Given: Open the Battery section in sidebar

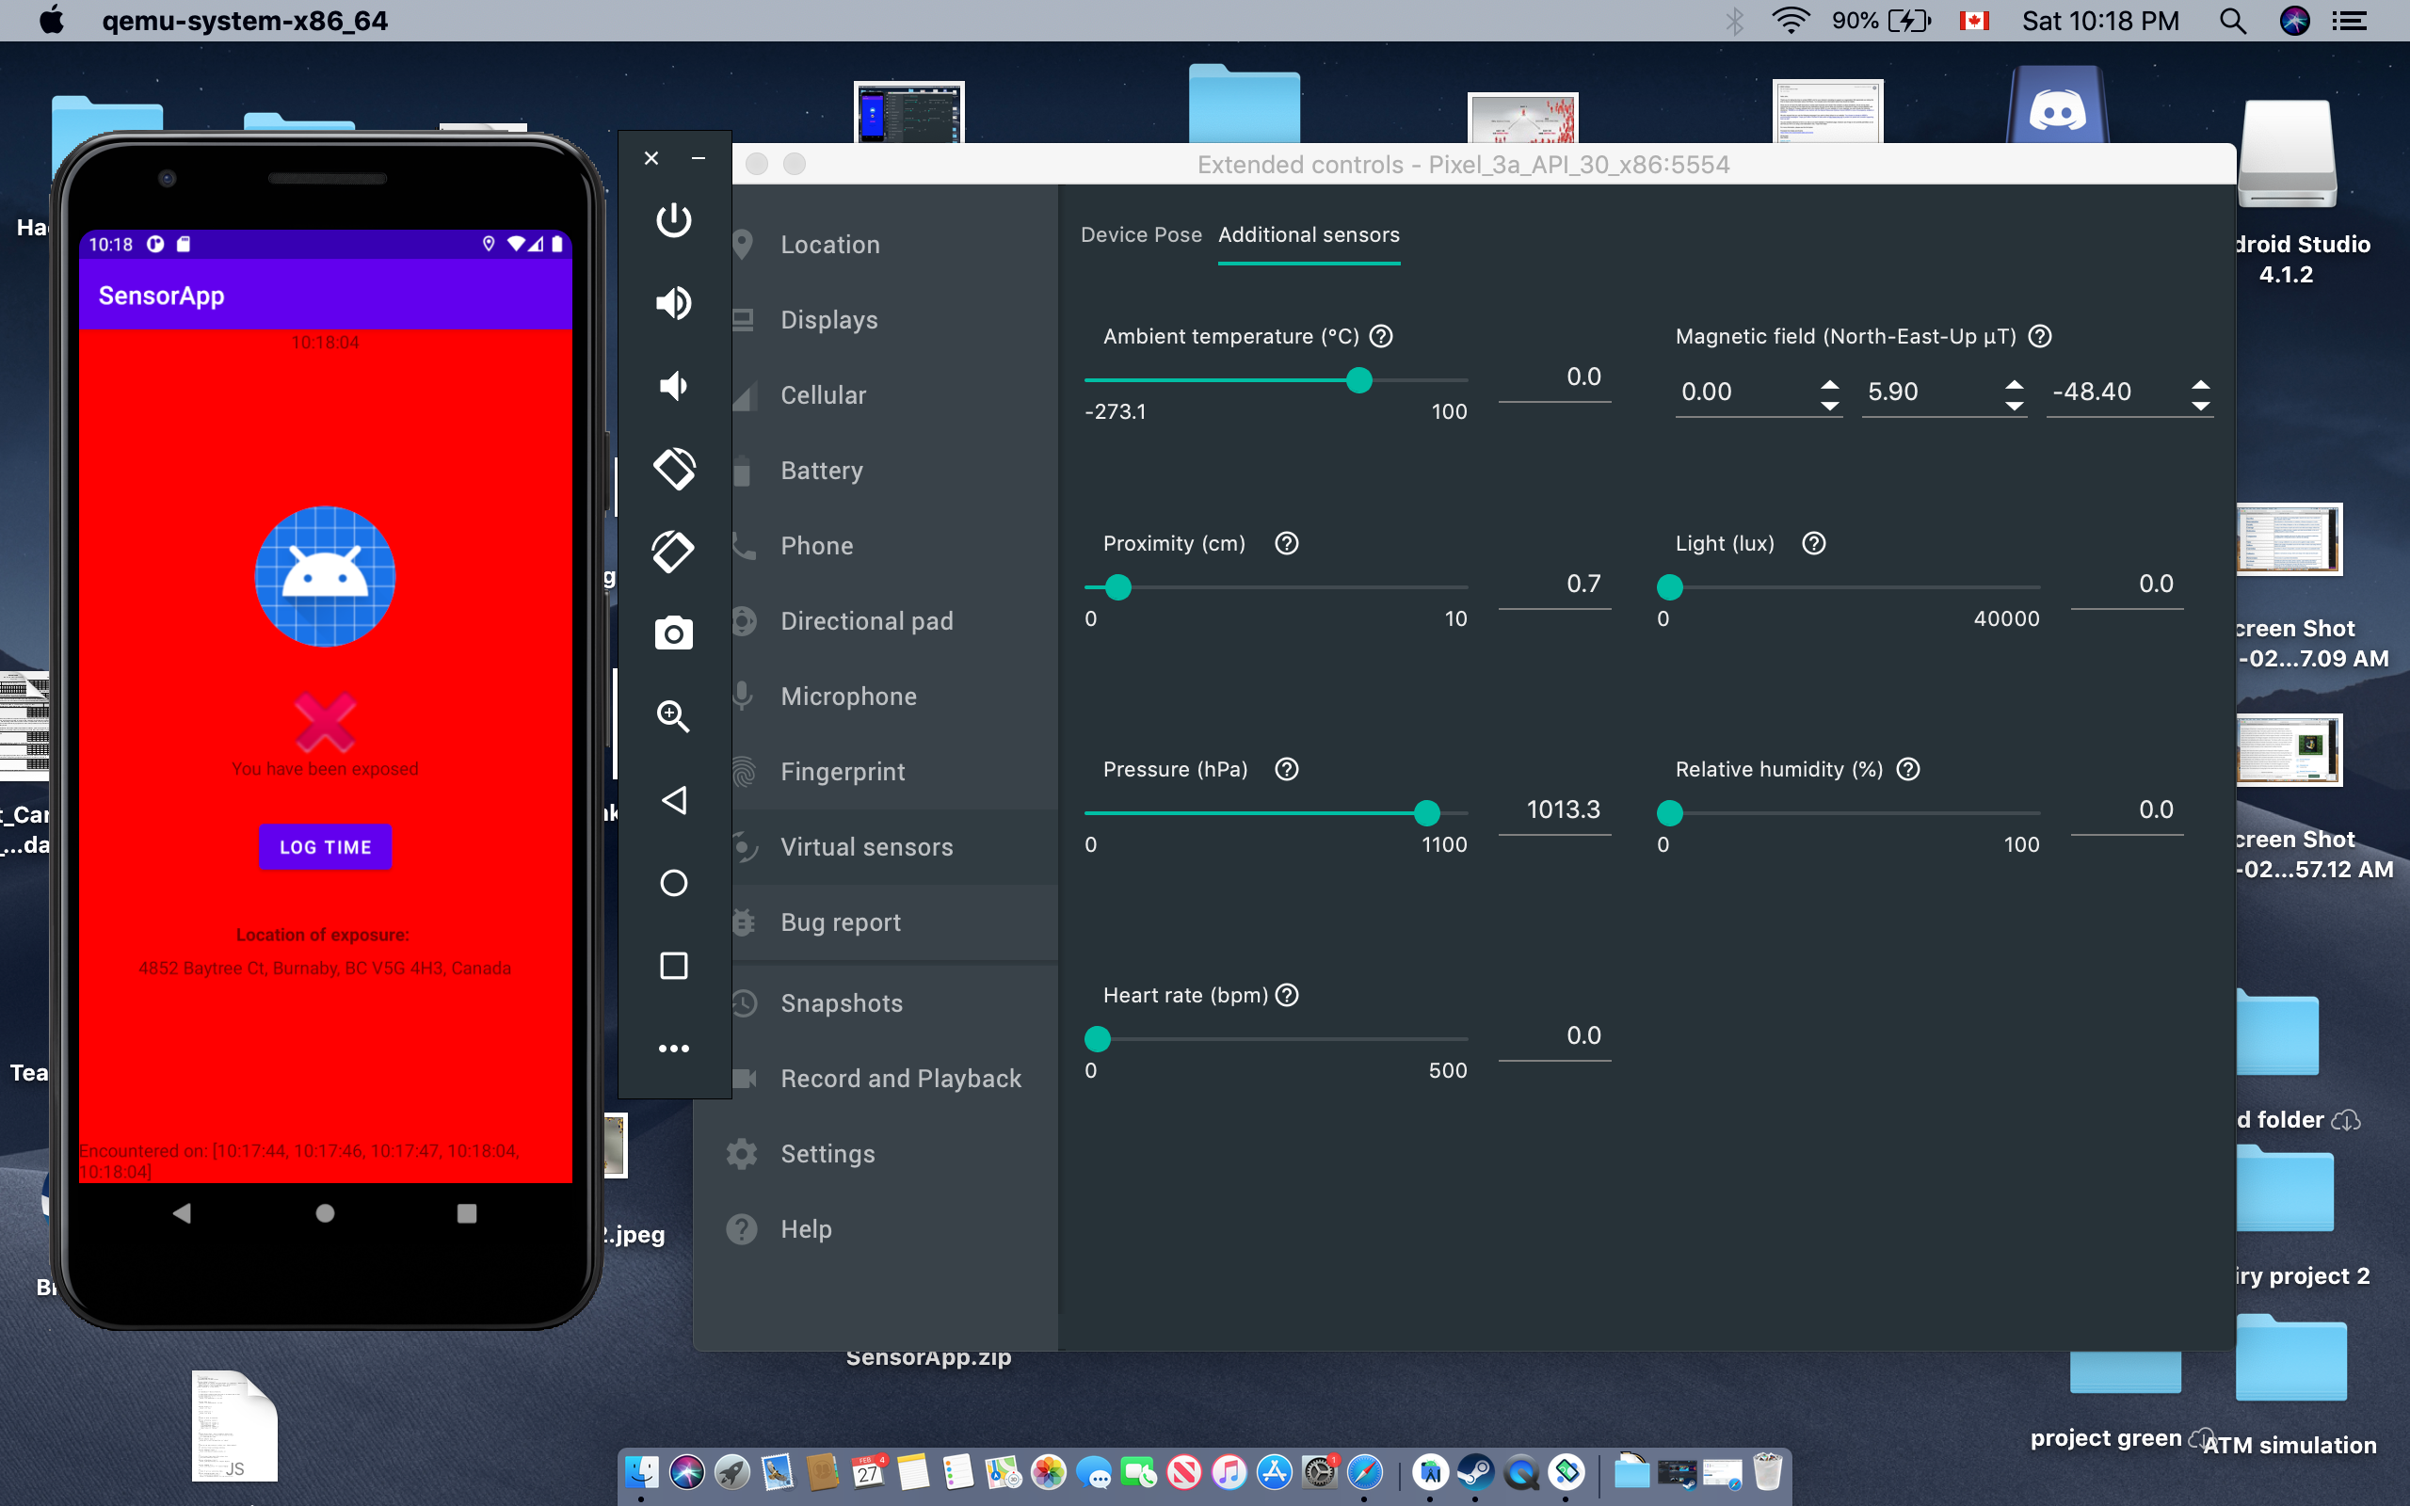Looking at the screenshot, I should click(x=821, y=470).
